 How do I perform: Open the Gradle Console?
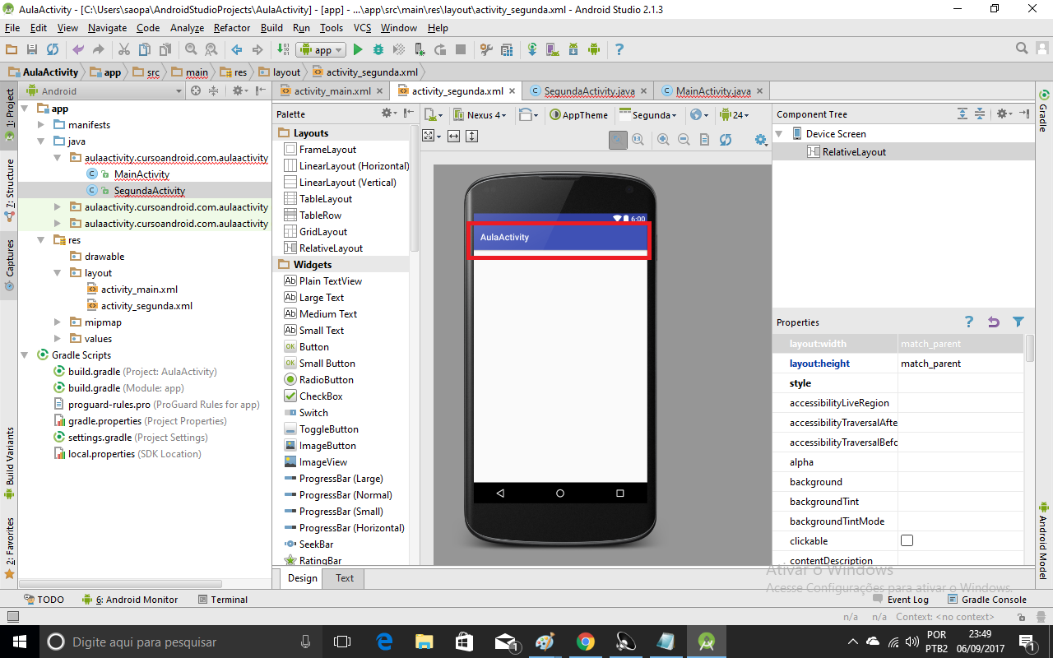click(x=987, y=600)
